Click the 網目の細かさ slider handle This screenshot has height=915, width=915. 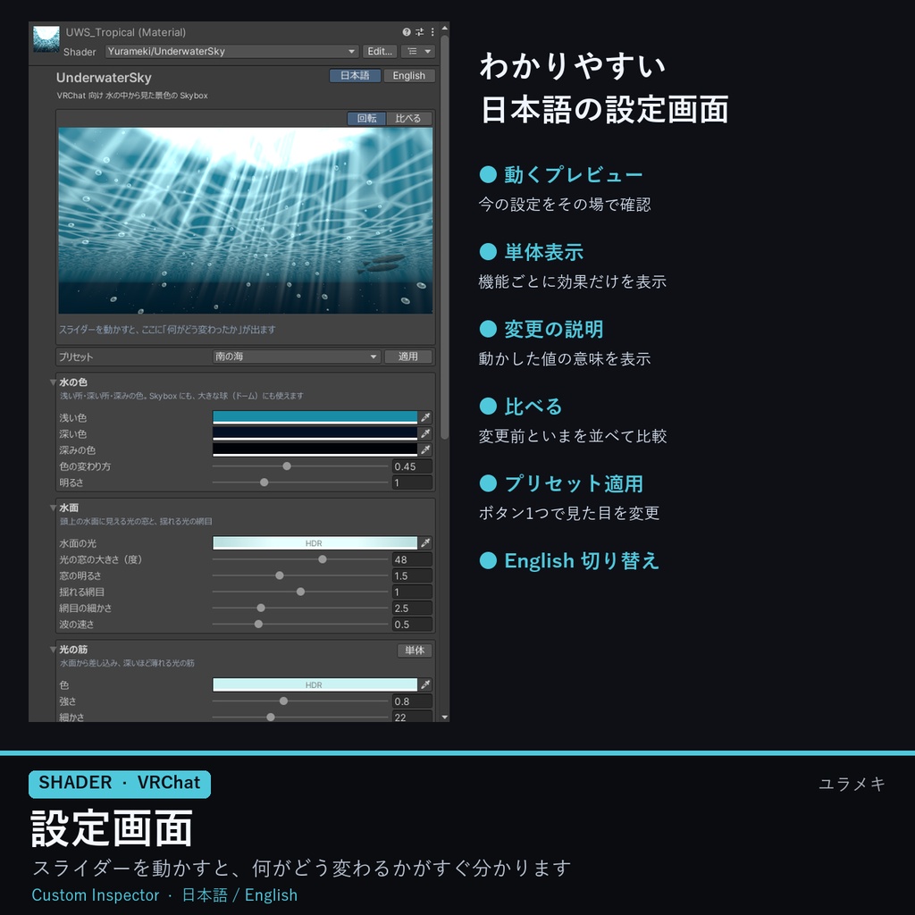(261, 608)
